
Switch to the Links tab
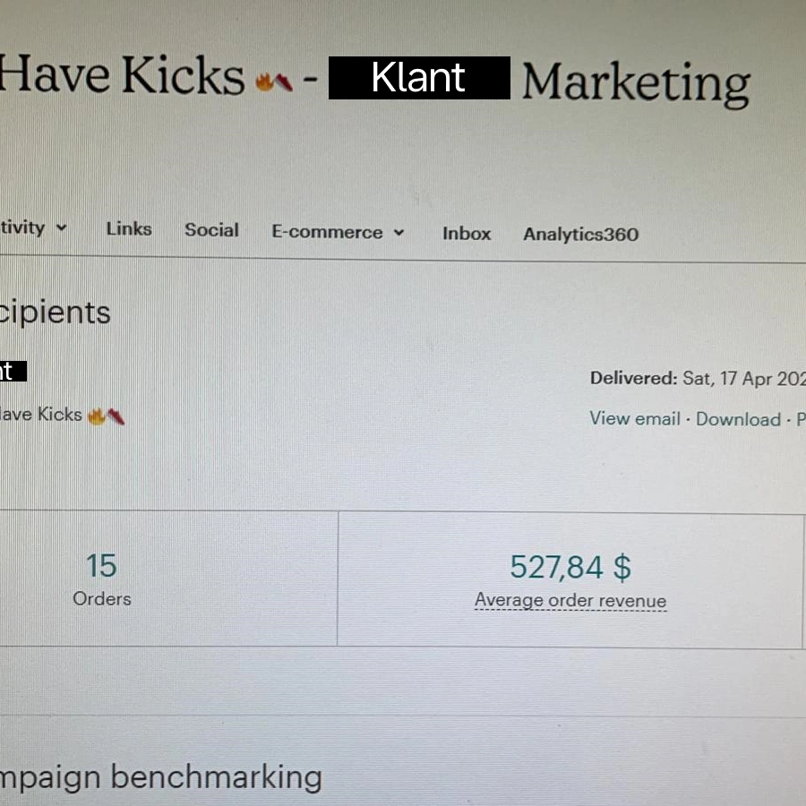(128, 228)
